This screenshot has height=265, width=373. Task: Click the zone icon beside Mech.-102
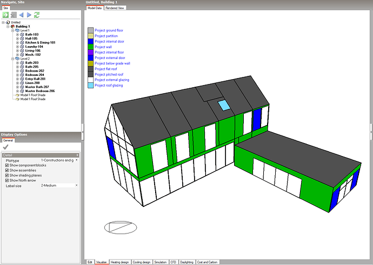(22, 55)
